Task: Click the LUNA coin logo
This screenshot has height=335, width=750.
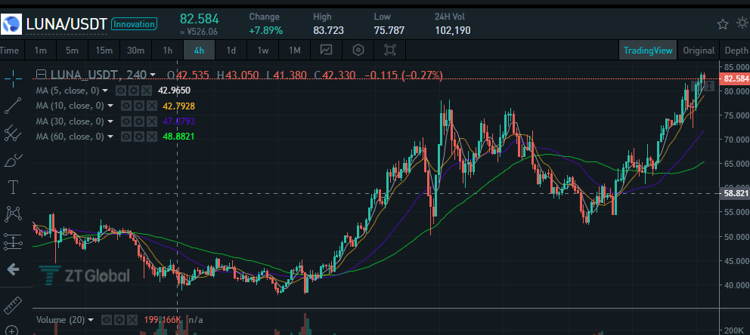Action: (x=11, y=24)
